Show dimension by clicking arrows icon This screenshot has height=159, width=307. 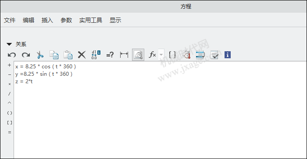click(124, 55)
